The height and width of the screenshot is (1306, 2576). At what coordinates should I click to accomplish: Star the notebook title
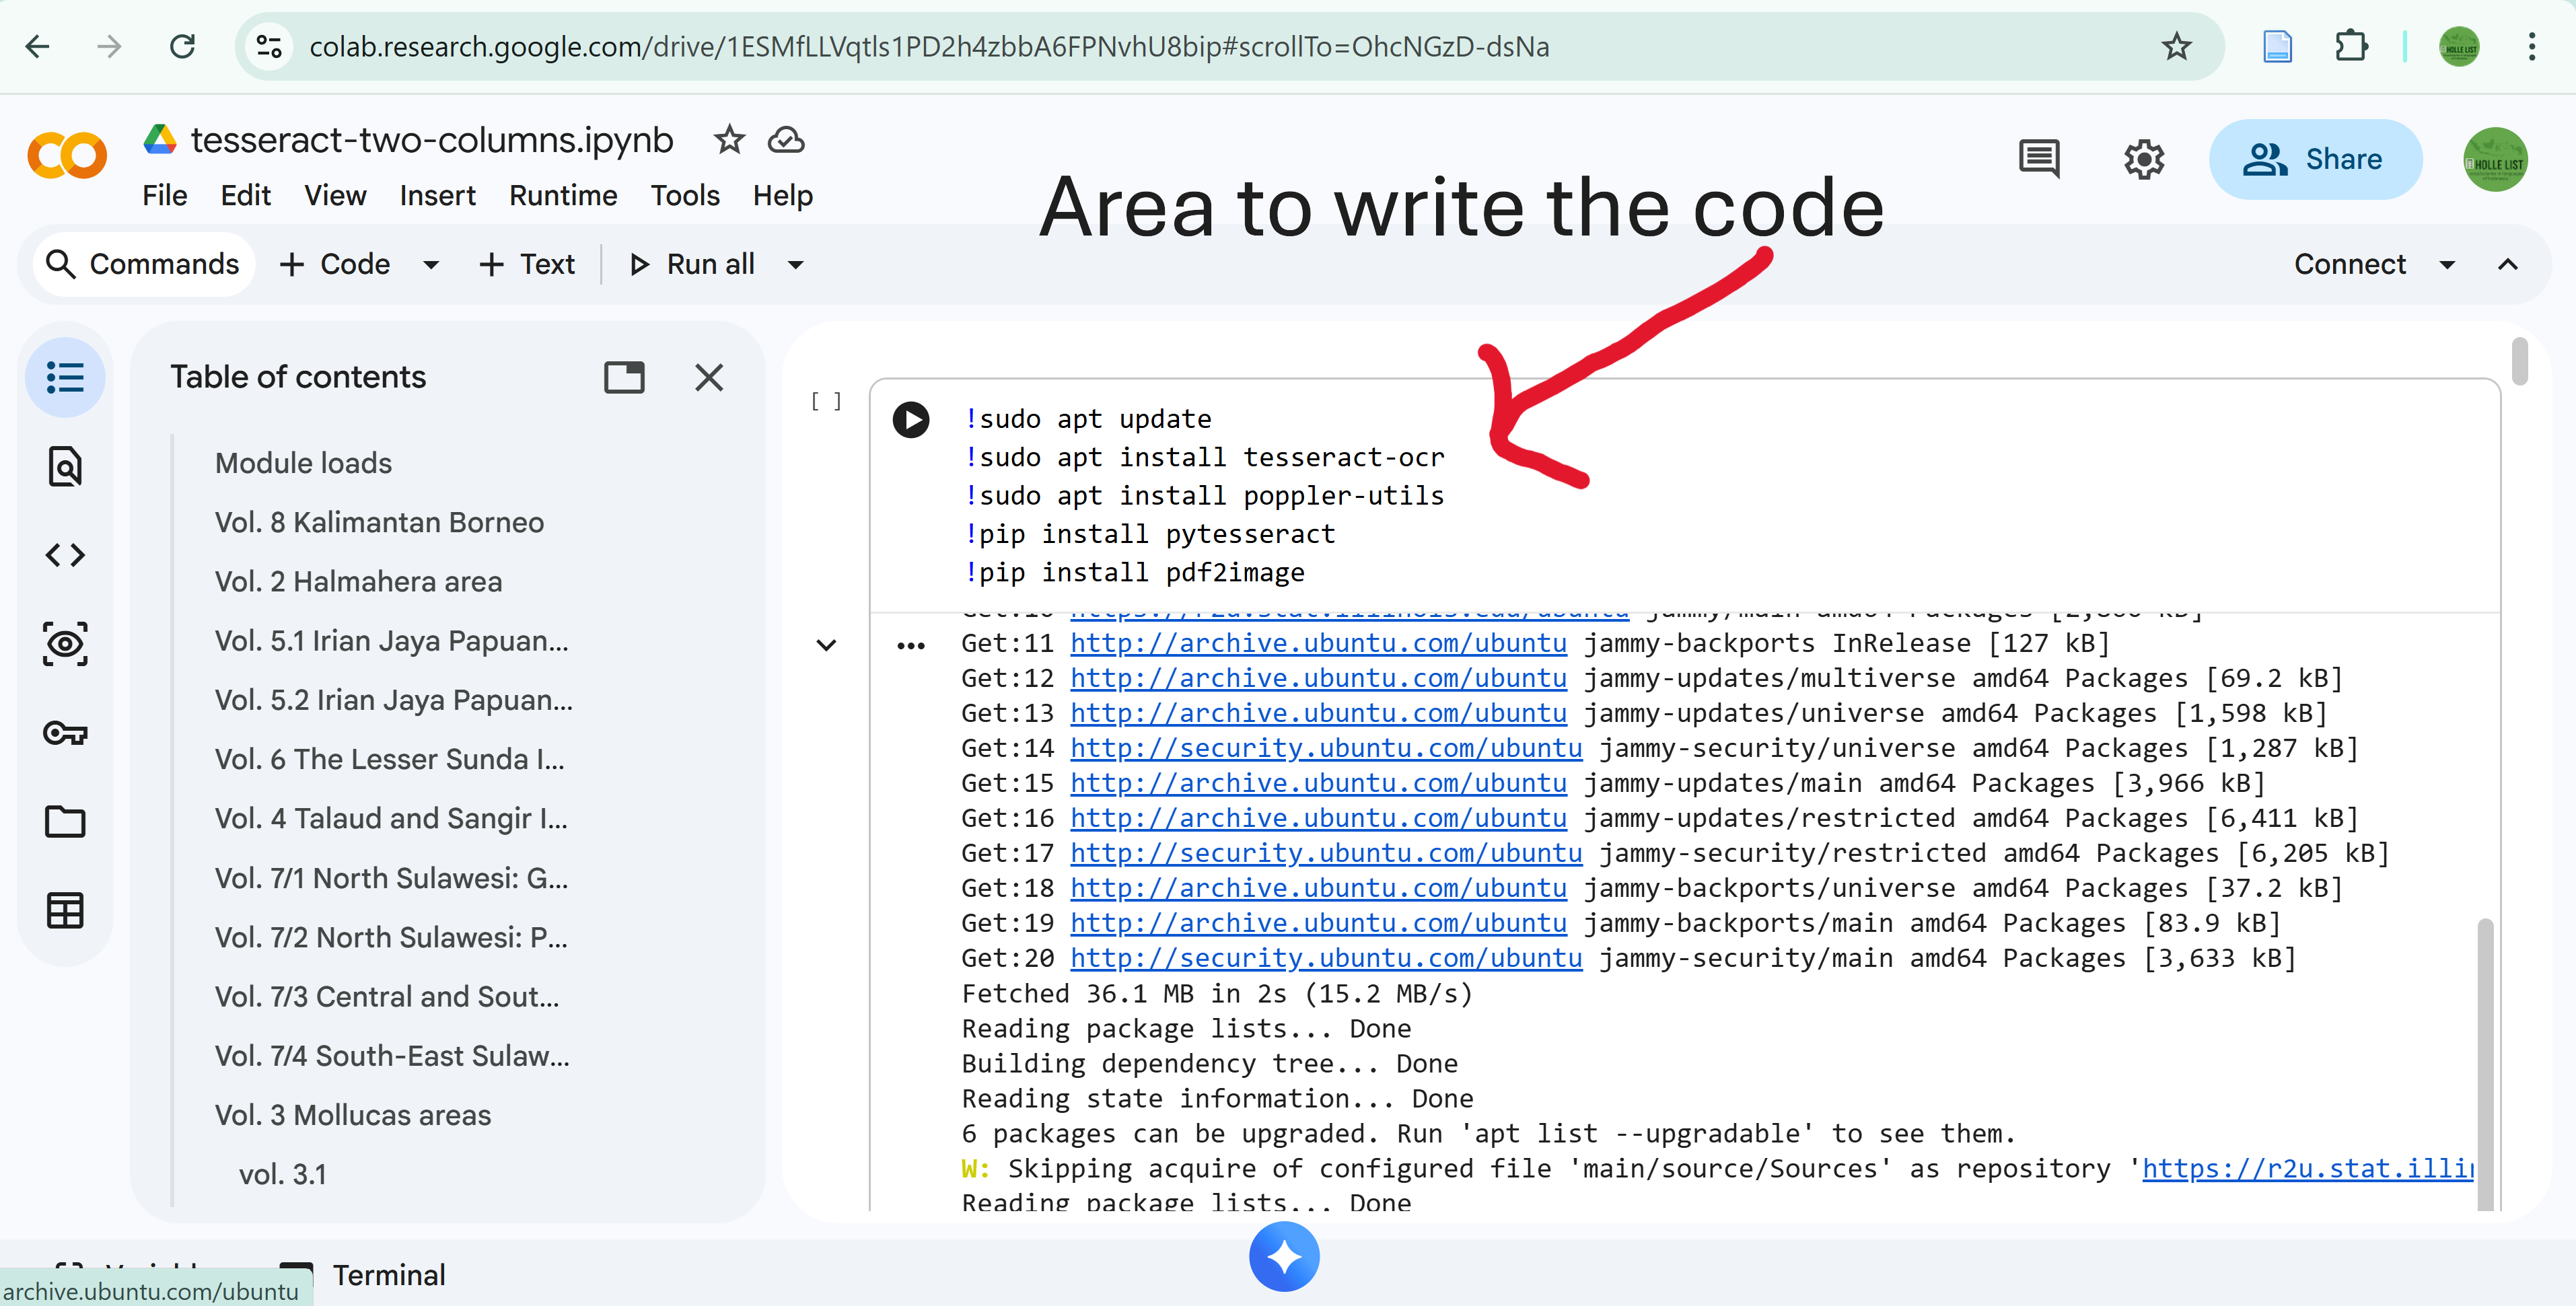tap(729, 140)
